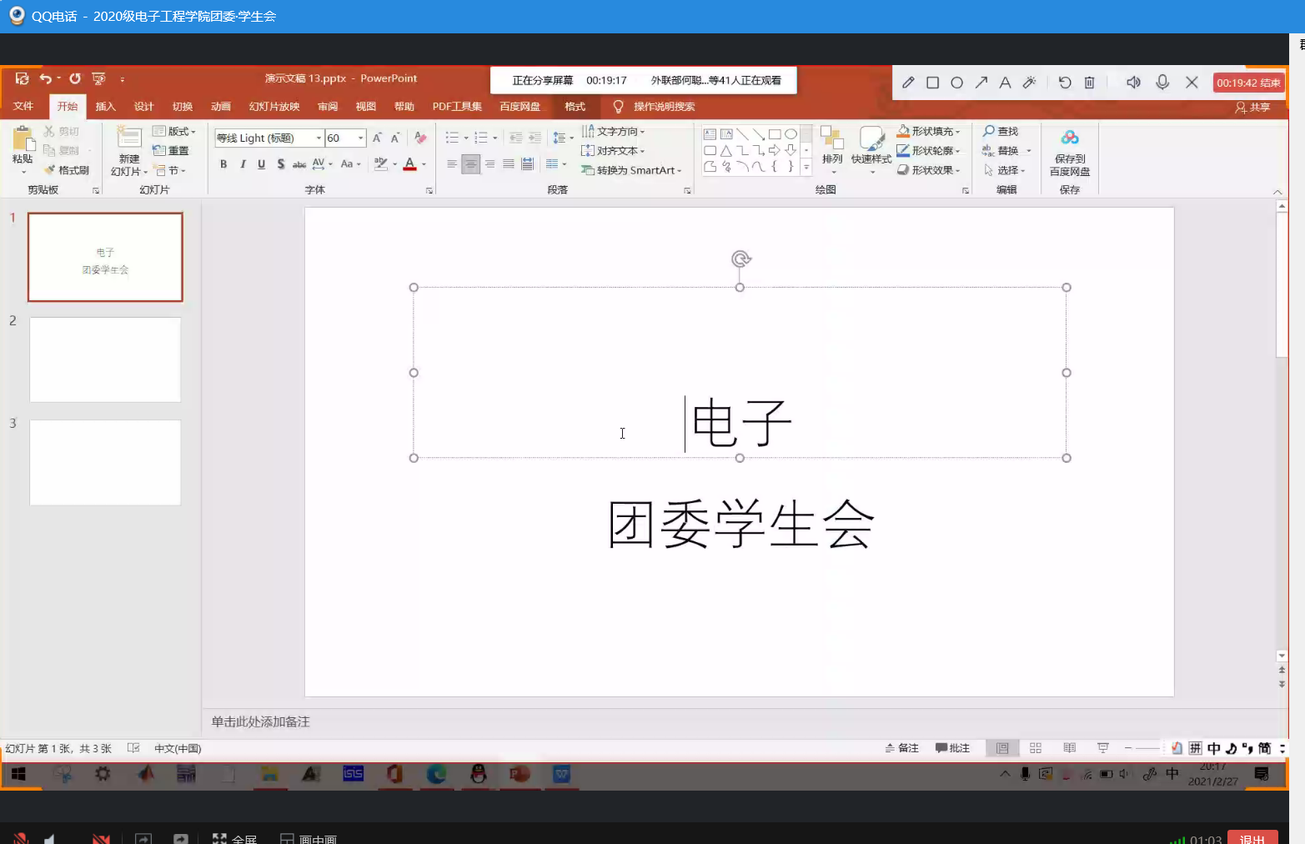Screen dimensions: 1305x844
Task: Click Save to Baidu Netdisk icon
Action: coord(1070,150)
